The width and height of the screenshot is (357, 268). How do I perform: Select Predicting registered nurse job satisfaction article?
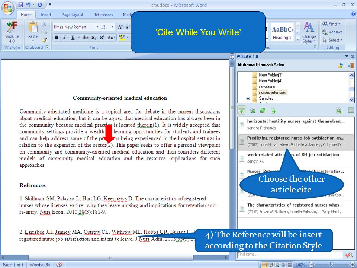tap(296, 141)
